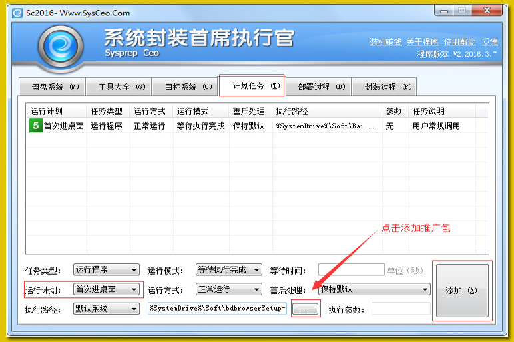Viewport: 514px width, 342px height.
Task: Click the execution path text field
Action: 217,309
